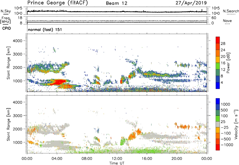Image resolution: width=239 pixels, height=165 pixels.
Task: Click the 'Power [dB]' colorbar title
Action: pyautogui.click(x=228, y=63)
